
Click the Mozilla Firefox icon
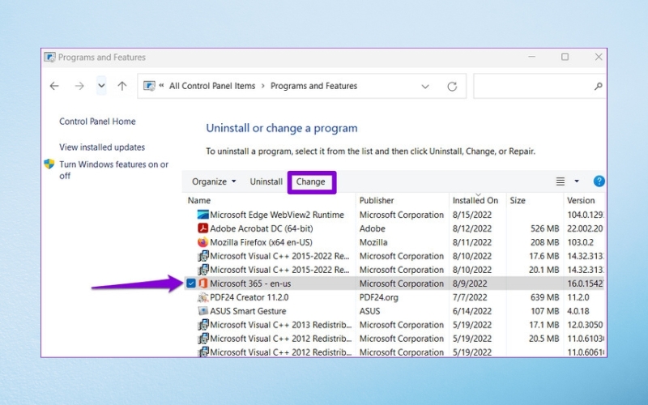coord(203,242)
